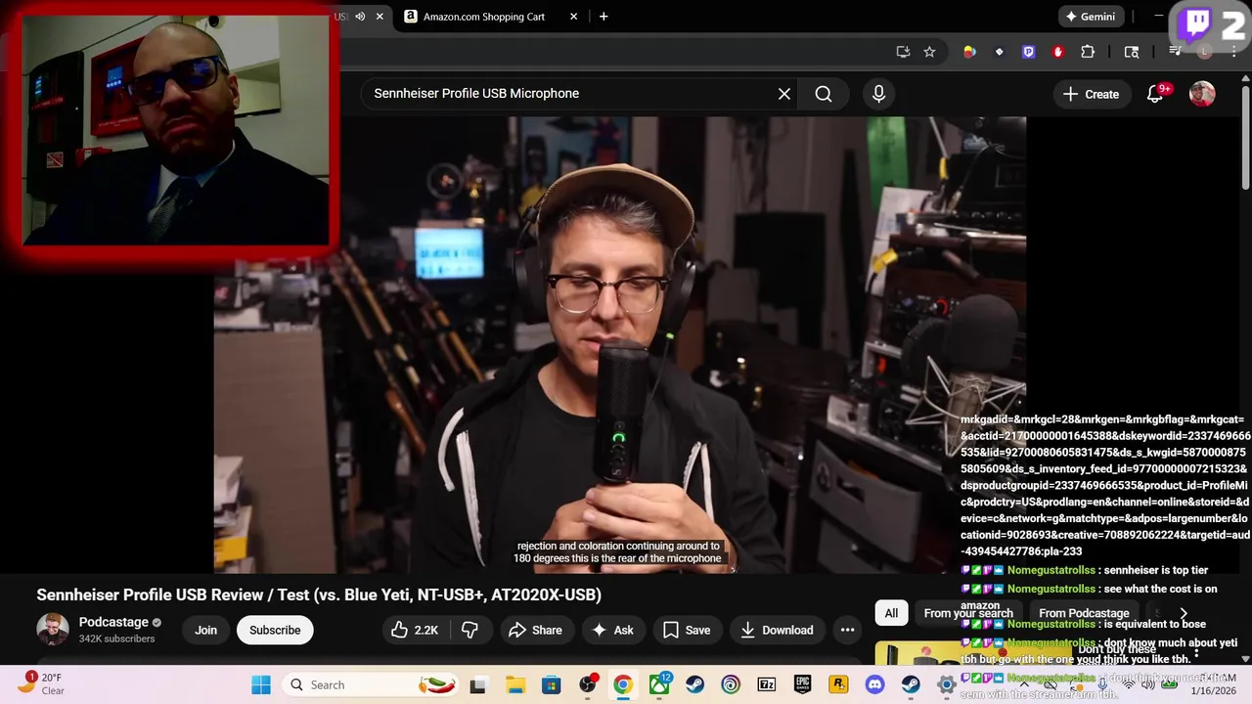Open Microsoft Store from the taskbar
This screenshot has height=704, width=1252.
[551, 684]
